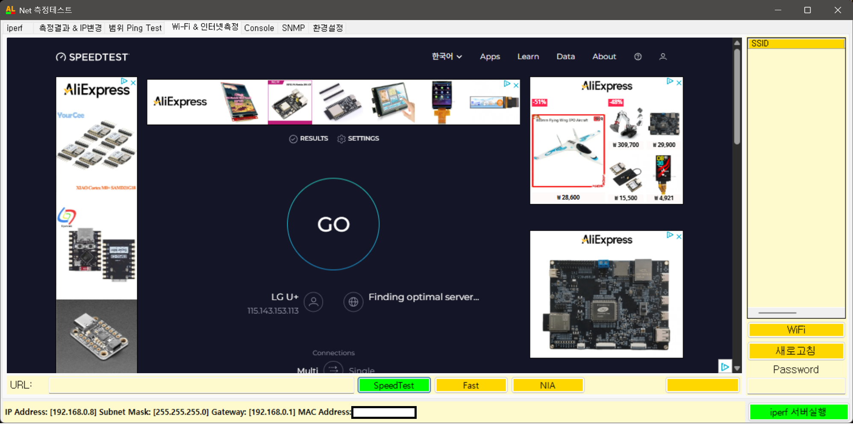Click AdChoices icon on lower right ad
The width and height of the screenshot is (853, 424).
[x=670, y=234]
